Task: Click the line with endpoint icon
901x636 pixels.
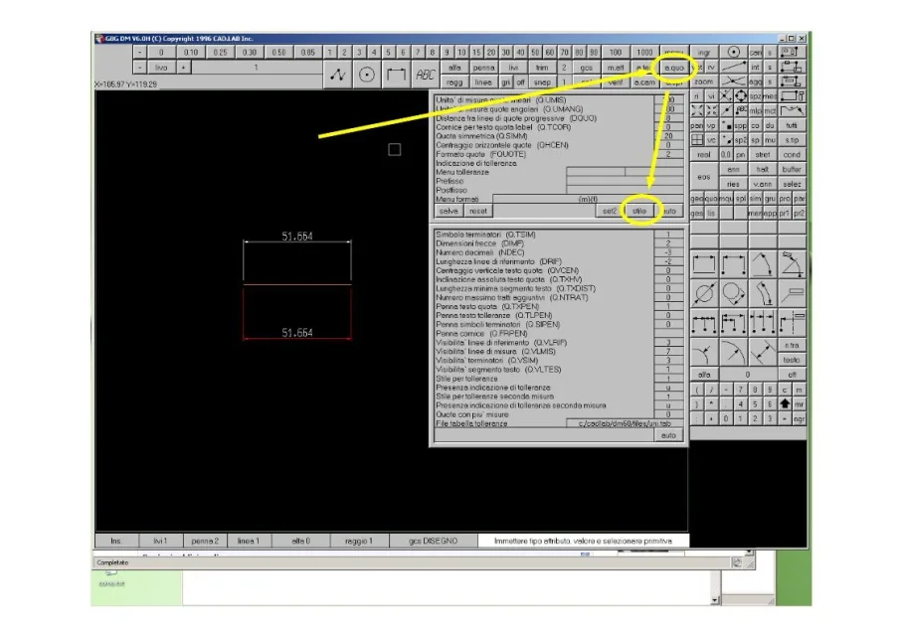Action: pos(733,68)
